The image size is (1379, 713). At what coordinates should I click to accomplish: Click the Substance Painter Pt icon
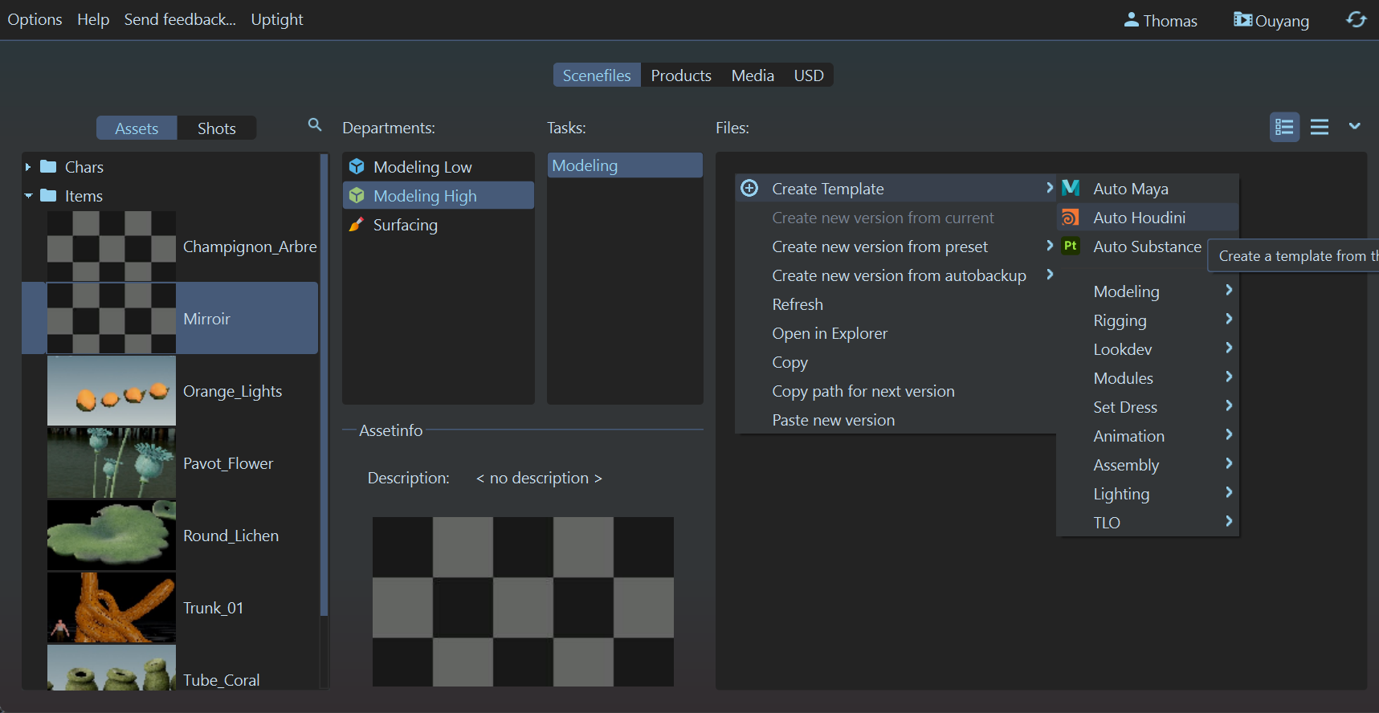point(1071,246)
